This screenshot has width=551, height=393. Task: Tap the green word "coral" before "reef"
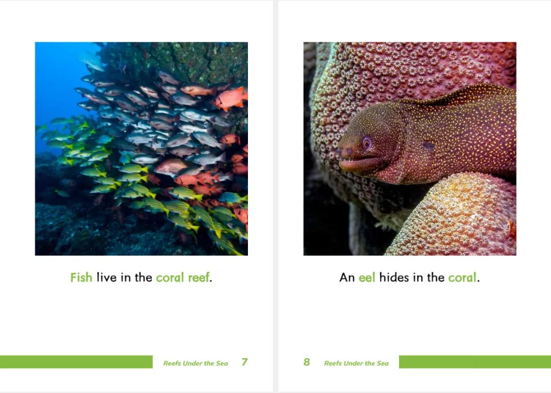[x=170, y=277]
